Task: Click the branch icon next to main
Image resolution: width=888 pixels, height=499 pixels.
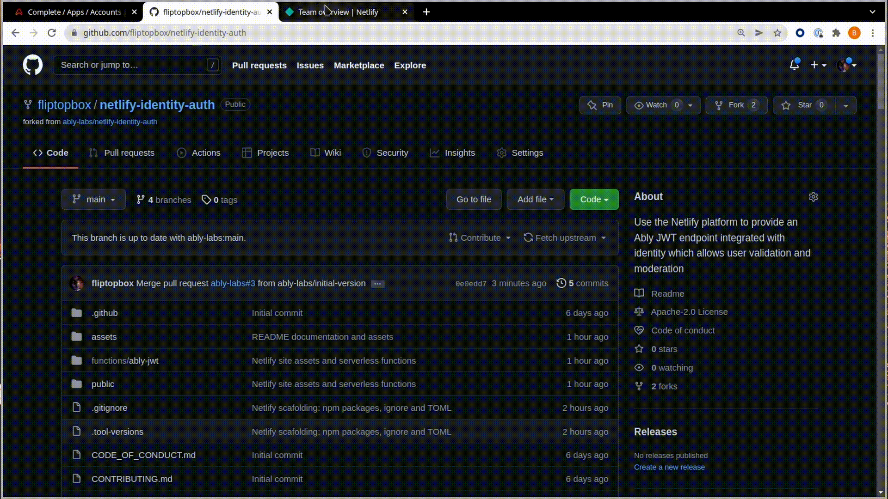Action: (141, 200)
